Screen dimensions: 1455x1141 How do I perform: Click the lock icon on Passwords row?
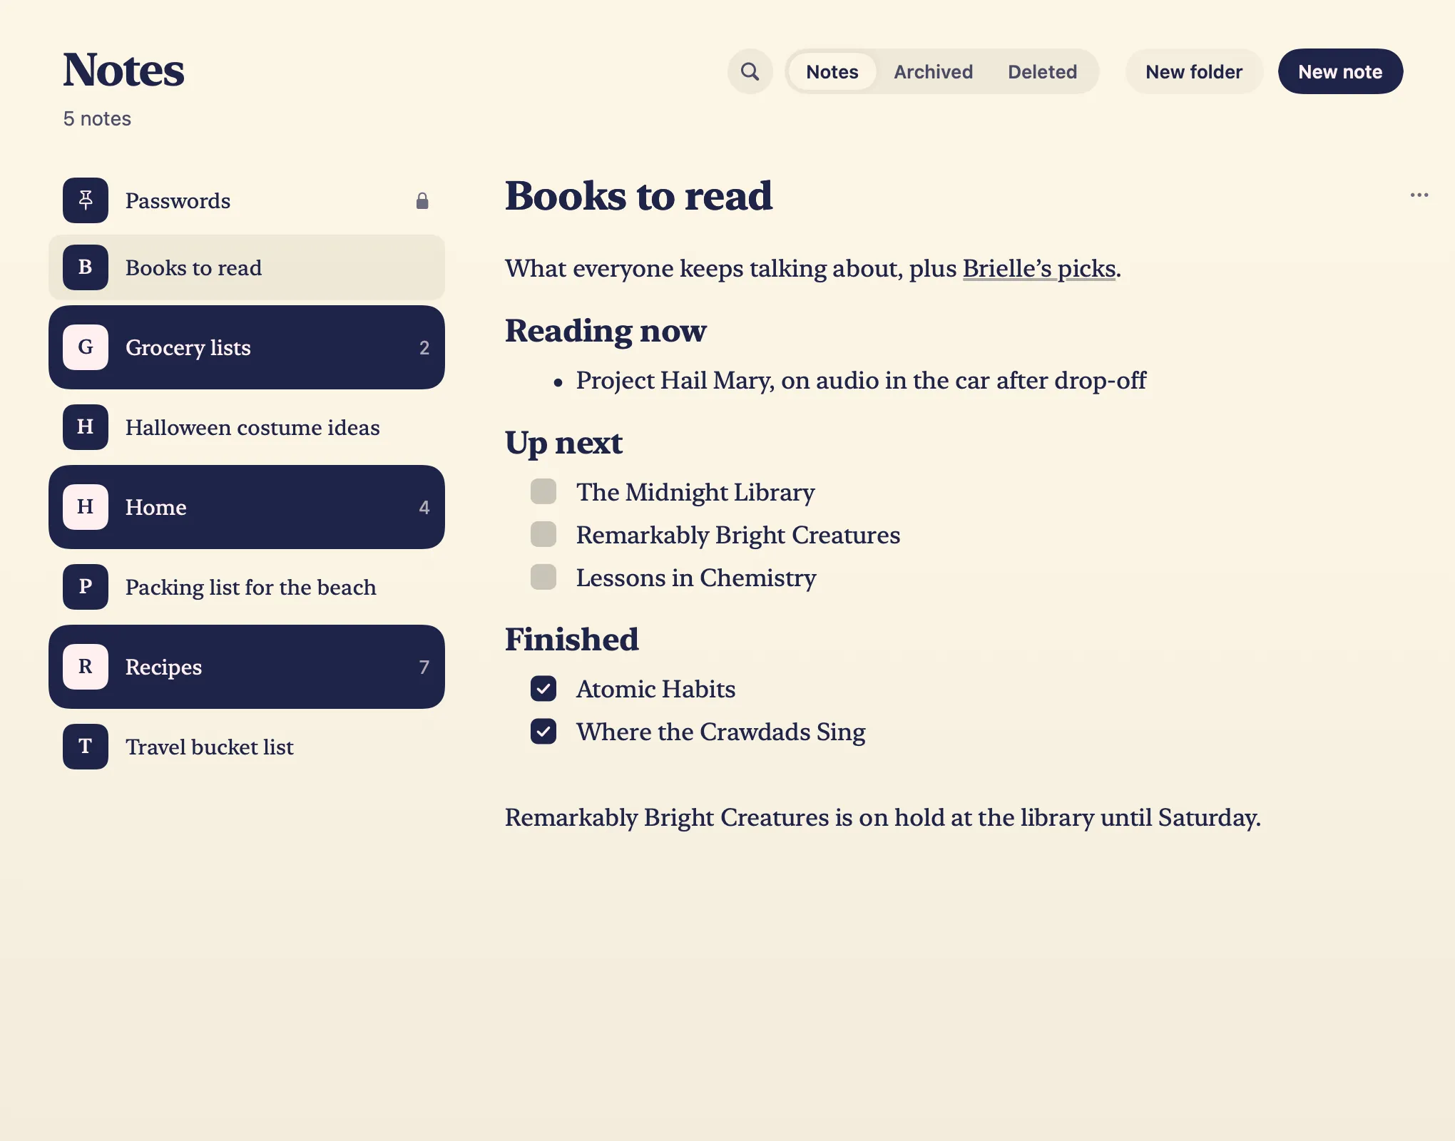pyautogui.click(x=422, y=200)
